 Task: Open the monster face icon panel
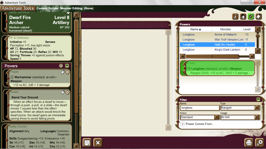pos(243,17)
